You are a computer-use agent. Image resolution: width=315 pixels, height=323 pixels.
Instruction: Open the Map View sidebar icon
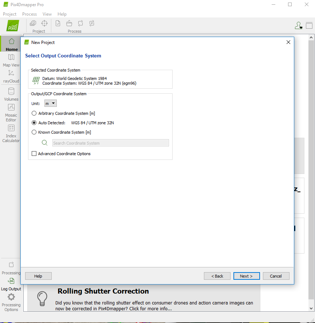tap(11, 57)
